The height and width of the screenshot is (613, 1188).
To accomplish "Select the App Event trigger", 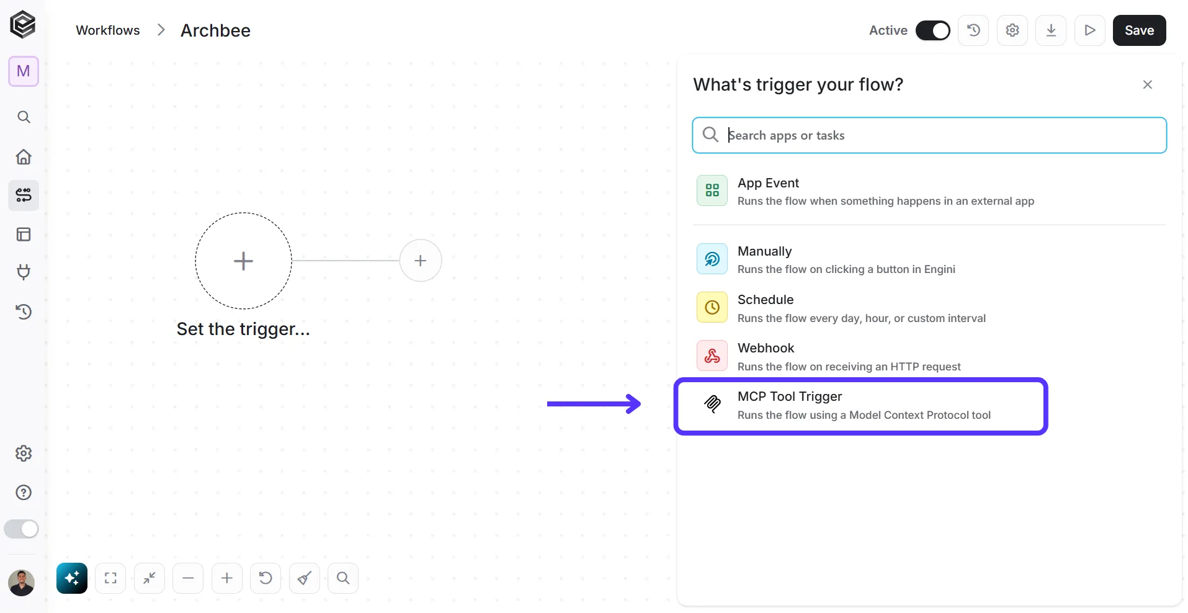I will (929, 192).
